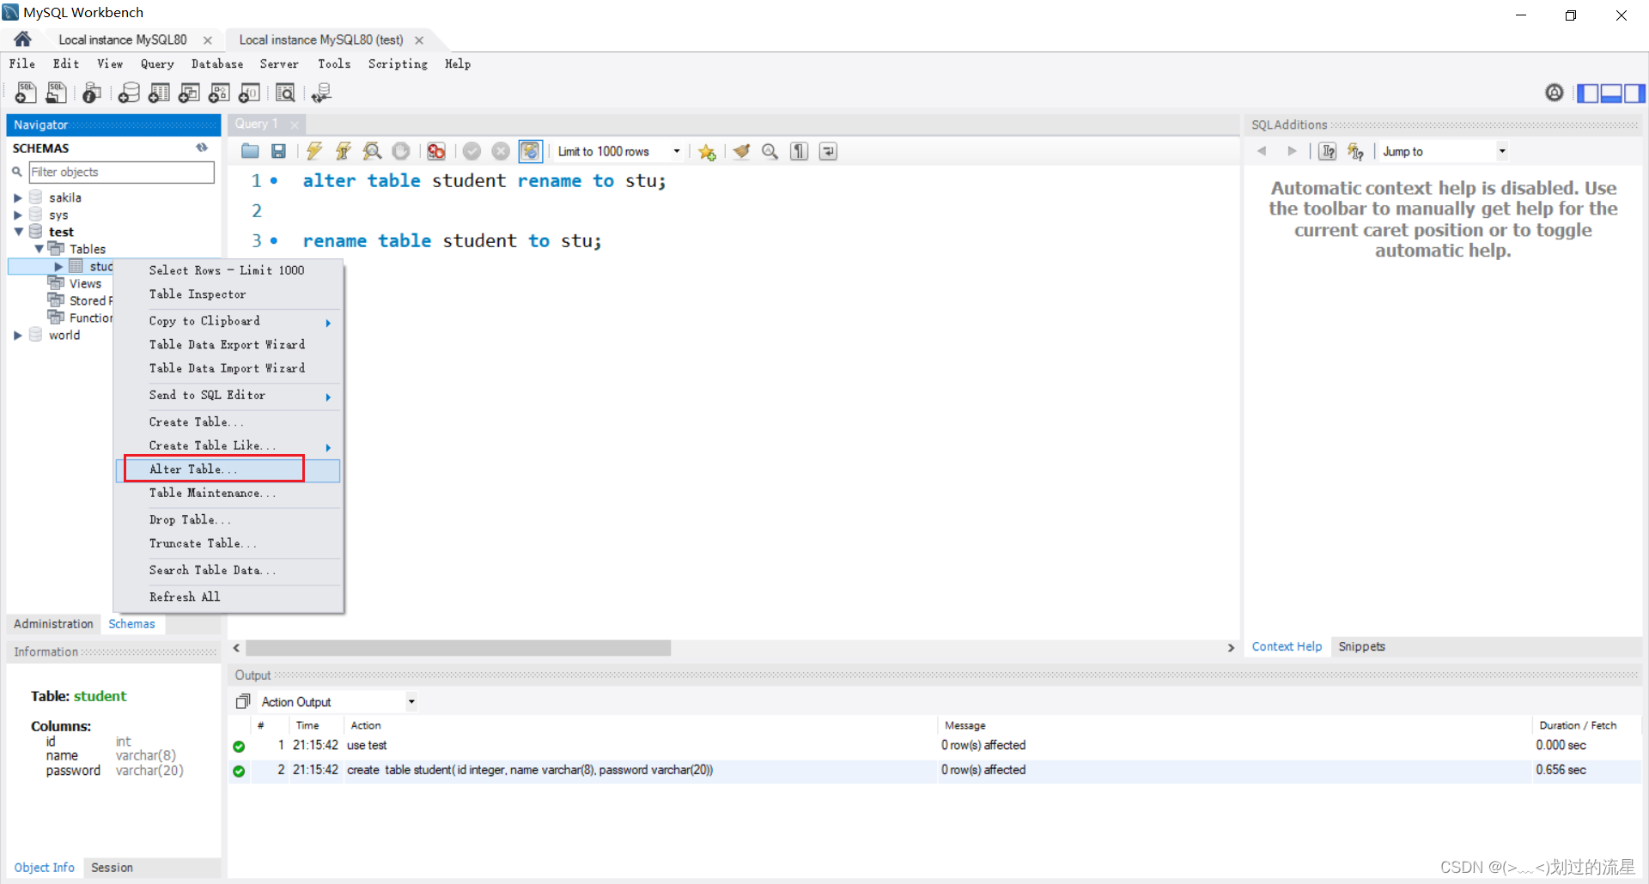Run EXPLAIN on the current statement

(372, 151)
